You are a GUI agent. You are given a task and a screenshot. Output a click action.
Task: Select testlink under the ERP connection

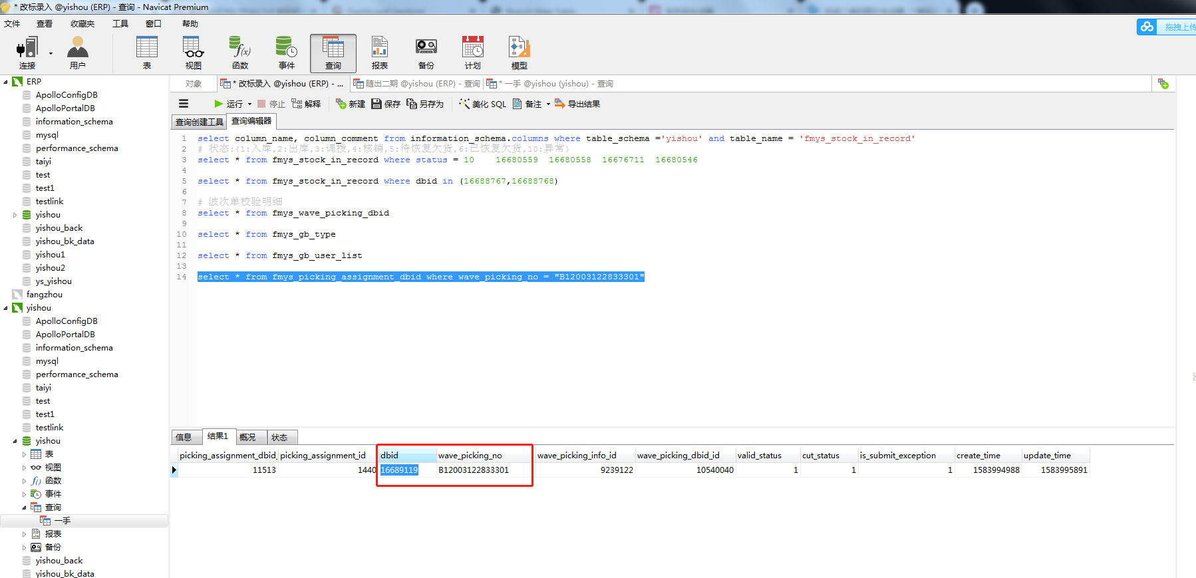coord(50,202)
